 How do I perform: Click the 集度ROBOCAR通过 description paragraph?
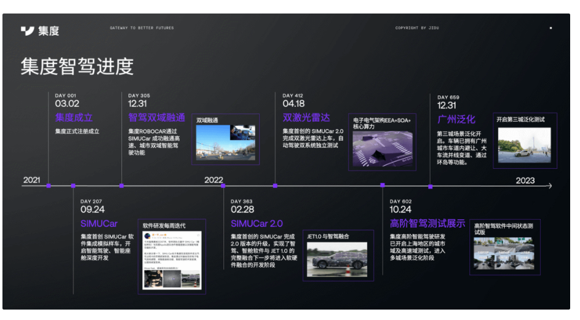point(154,142)
